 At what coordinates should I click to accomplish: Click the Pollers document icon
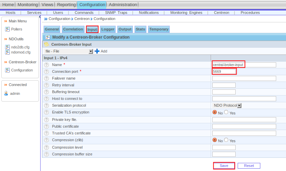[7, 29]
